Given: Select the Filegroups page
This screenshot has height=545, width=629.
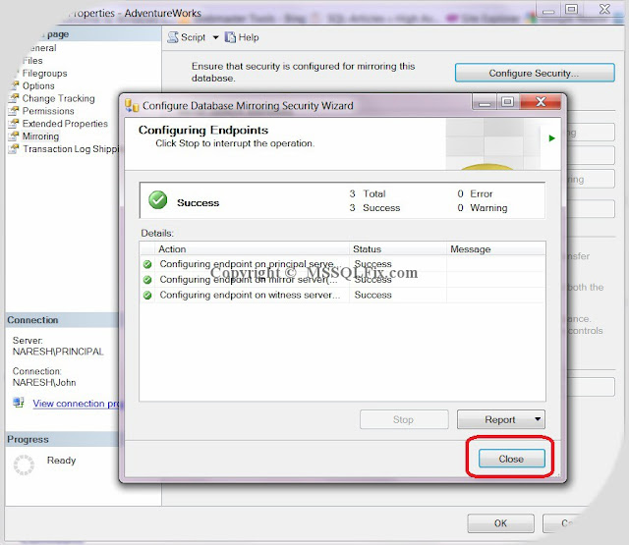Looking at the screenshot, I should click(44, 73).
